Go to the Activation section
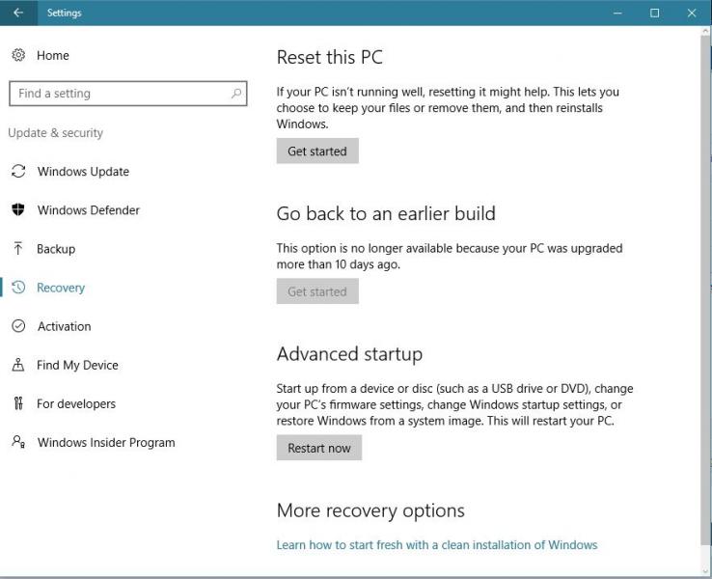Viewport: 712px width, 579px height. point(64,326)
